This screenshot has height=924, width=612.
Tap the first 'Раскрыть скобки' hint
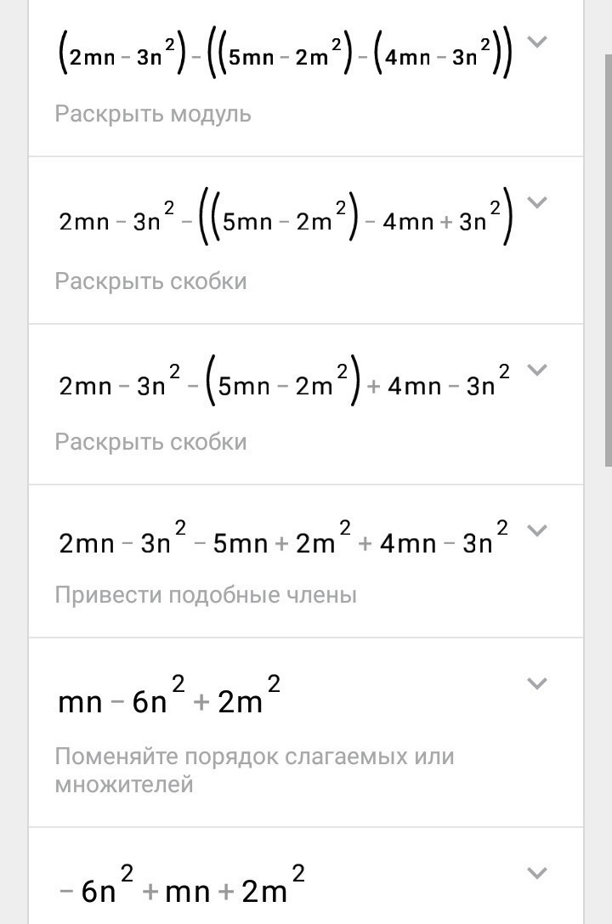pyautogui.click(x=150, y=281)
